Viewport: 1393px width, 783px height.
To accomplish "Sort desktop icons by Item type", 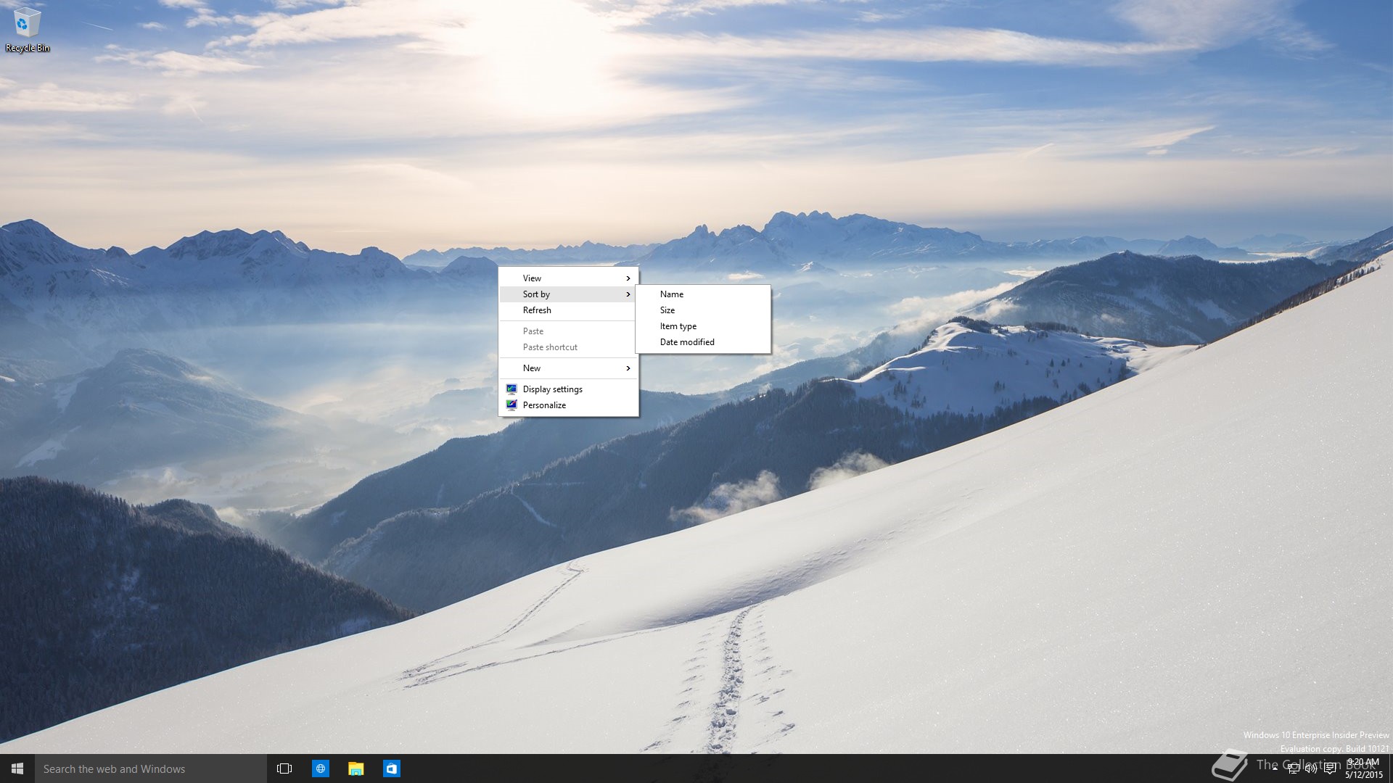I will (703, 326).
